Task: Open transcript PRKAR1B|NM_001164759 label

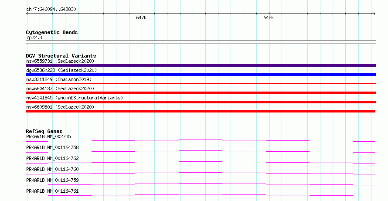Action: [x=52, y=180]
